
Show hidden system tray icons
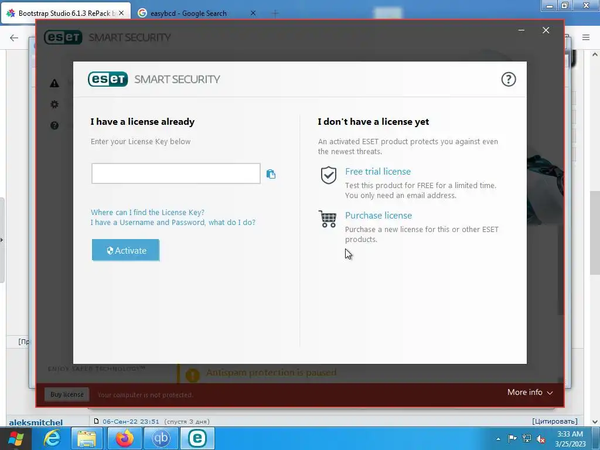[498, 439]
